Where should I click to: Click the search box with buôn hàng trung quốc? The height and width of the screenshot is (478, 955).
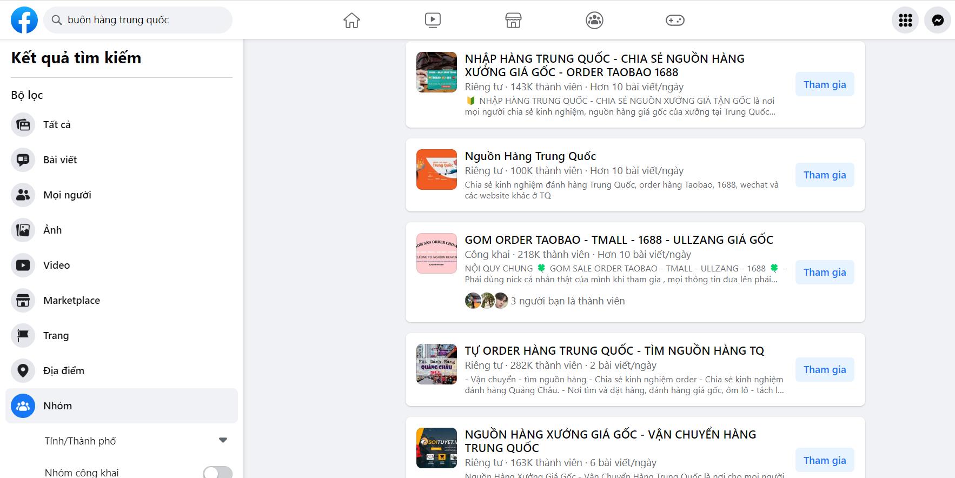138,20
